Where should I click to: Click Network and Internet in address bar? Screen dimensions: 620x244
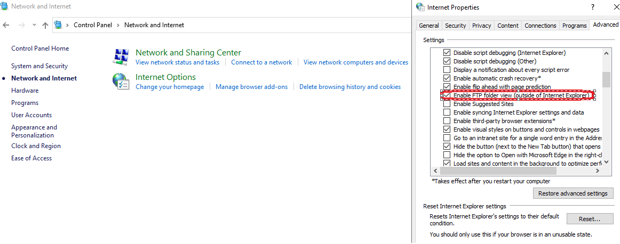click(x=154, y=25)
